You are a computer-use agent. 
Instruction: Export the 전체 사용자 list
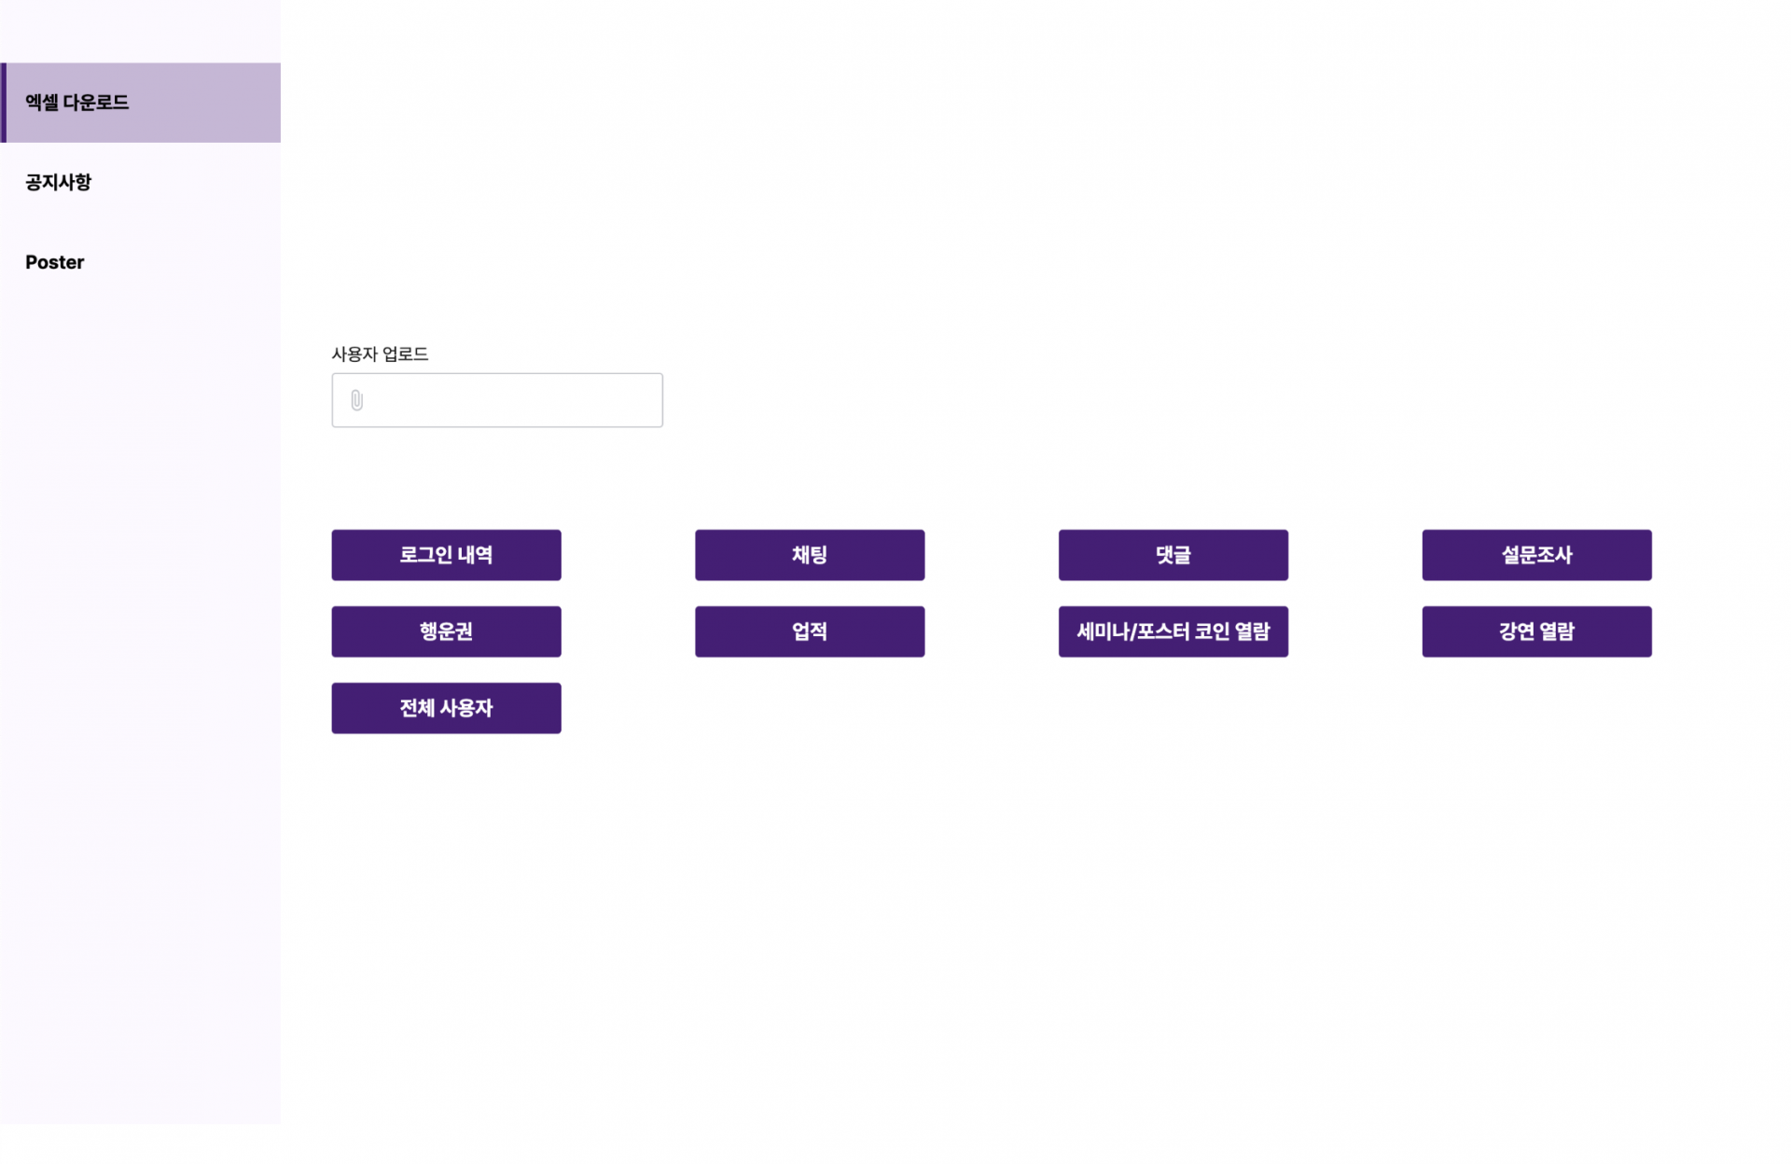pyautogui.click(x=446, y=708)
